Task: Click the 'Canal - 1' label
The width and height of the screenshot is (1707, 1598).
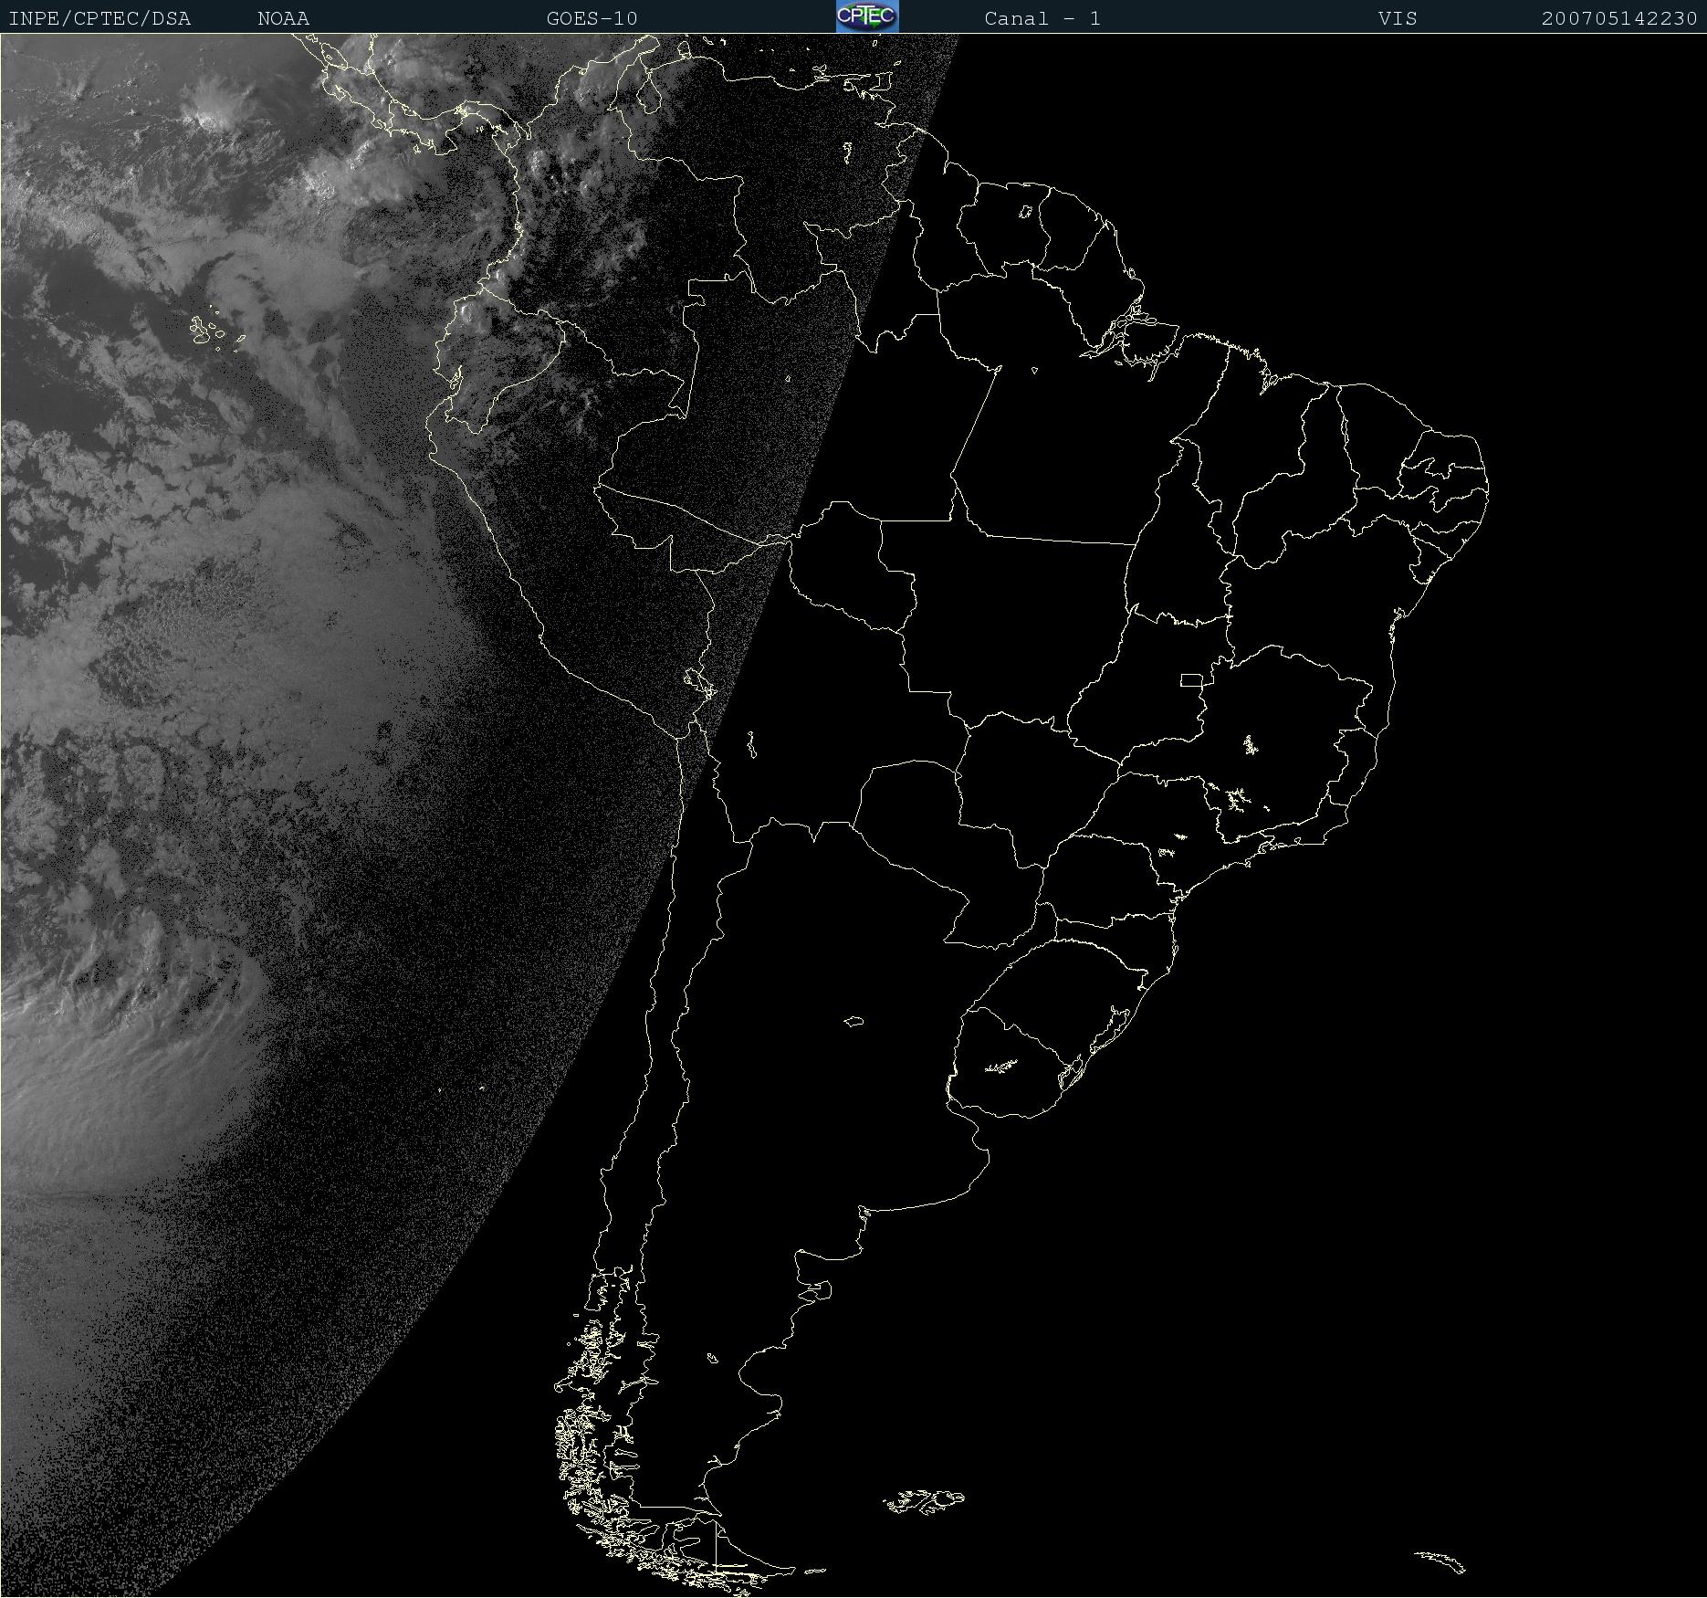Action: [x=1042, y=18]
